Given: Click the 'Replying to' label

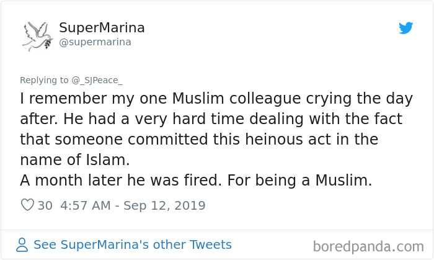Looking at the screenshot, I should 44,79.
